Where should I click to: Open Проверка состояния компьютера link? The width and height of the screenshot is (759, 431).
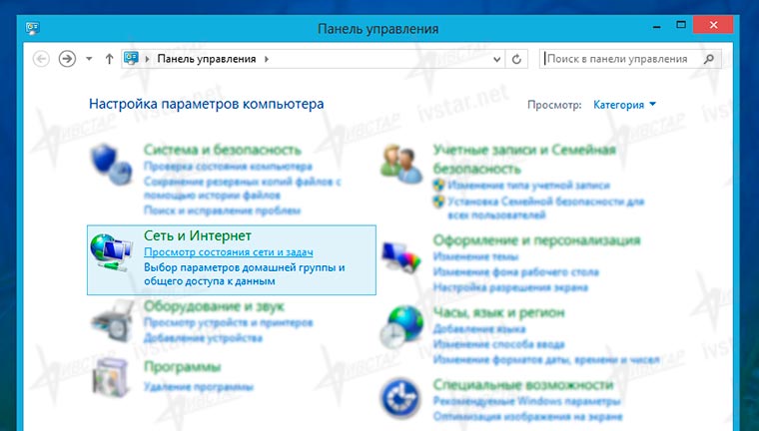click(228, 167)
